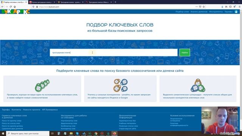
Task: Open footer link 'Тарифы'
Action: point(6,110)
